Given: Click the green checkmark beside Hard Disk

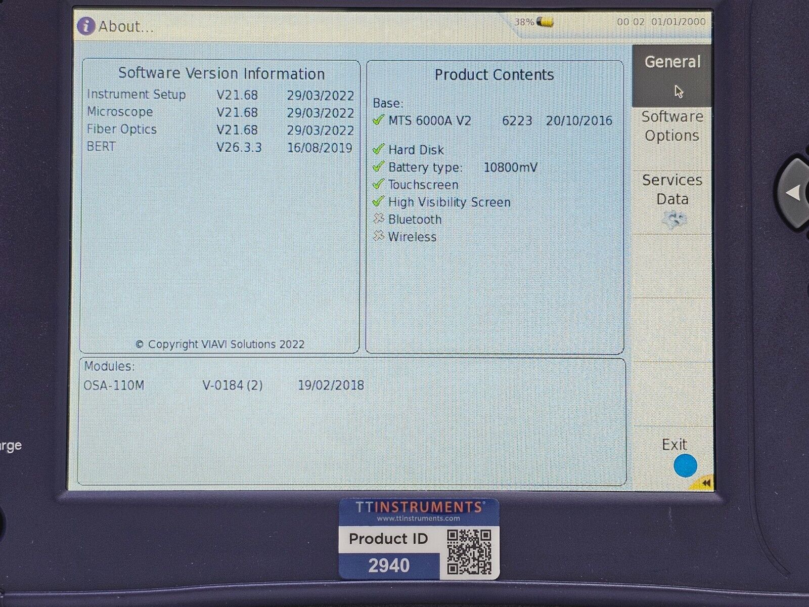Looking at the screenshot, I should (x=378, y=149).
